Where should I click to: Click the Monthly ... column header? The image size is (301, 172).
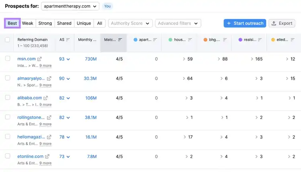[x=87, y=40]
